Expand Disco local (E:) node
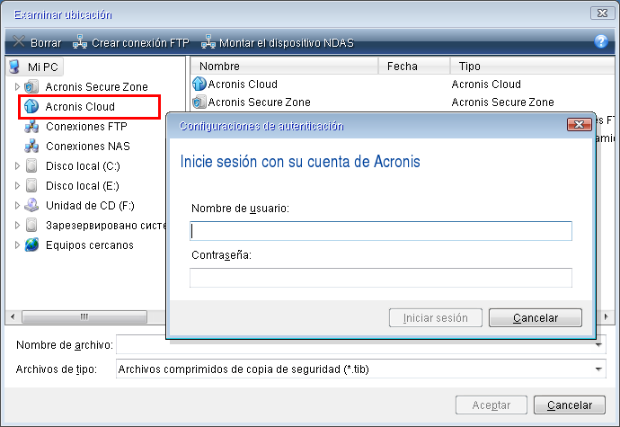The height and width of the screenshot is (427, 620). [x=17, y=185]
